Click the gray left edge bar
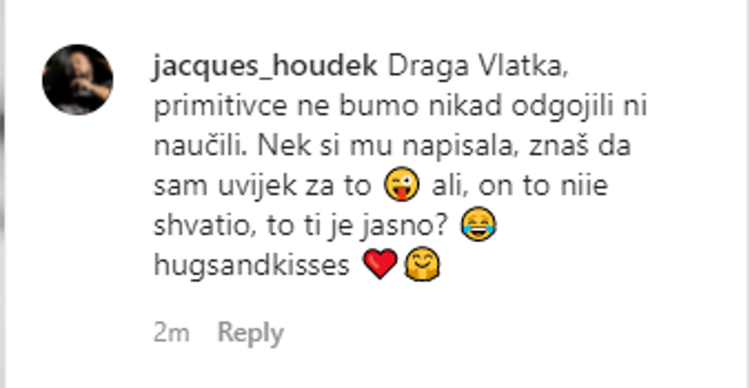 pos(3,194)
